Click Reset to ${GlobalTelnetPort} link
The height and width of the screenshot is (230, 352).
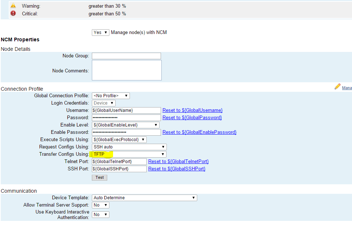click(179, 162)
